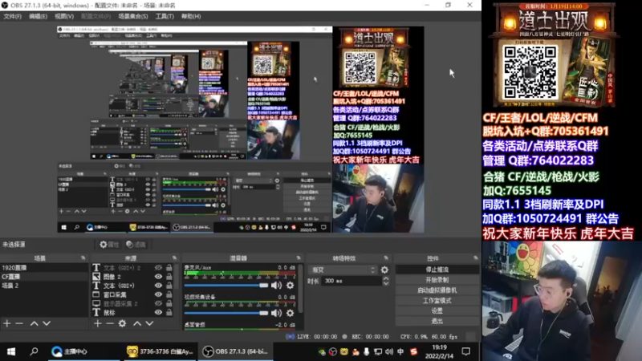Open source properties gear in sources toolbar
The image size is (642, 361).
(123, 324)
